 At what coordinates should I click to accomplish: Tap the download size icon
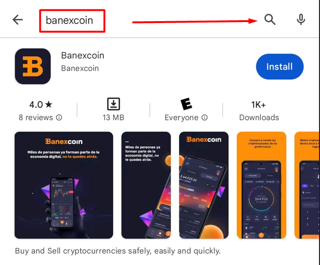coord(114,104)
